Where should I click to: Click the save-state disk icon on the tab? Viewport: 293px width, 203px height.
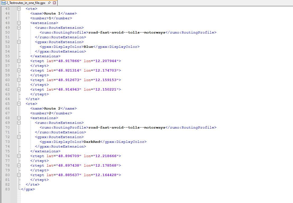(x=3, y=3)
